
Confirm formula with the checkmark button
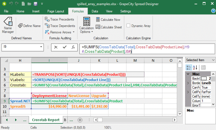point(64,47)
